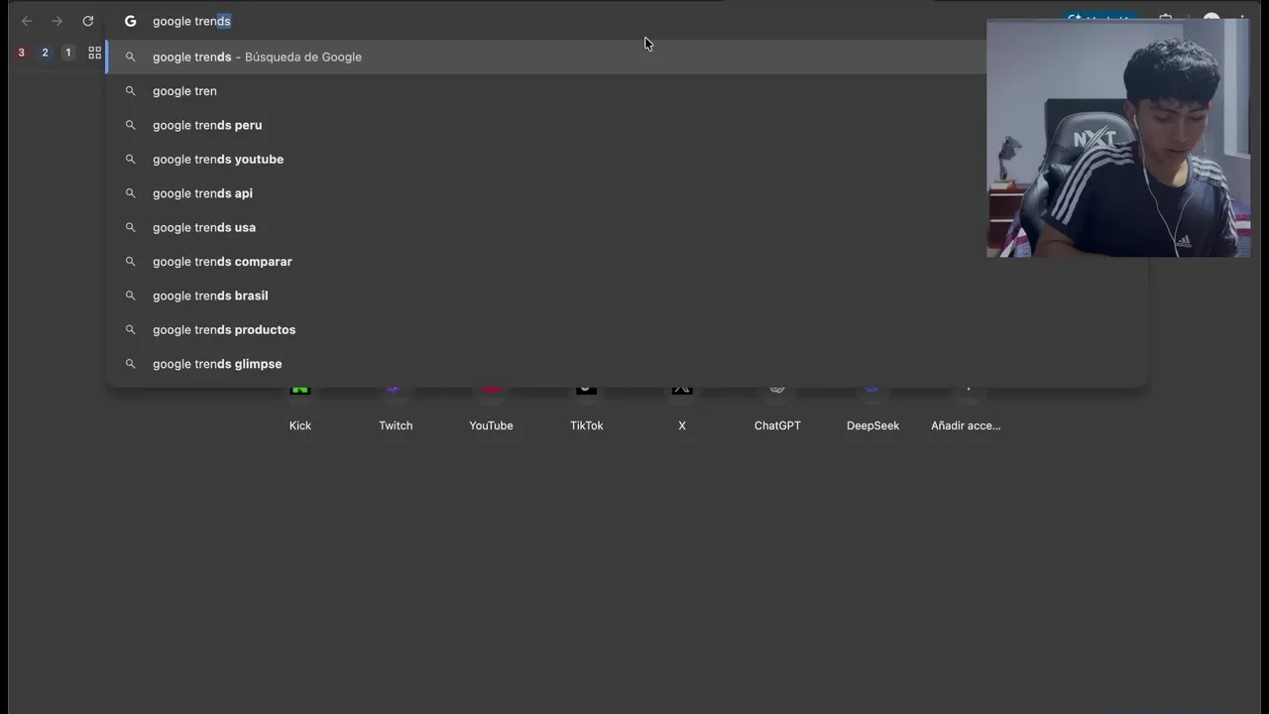
Task: Click magnifier icon beside 'google trends productos'
Action: [x=130, y=329]
